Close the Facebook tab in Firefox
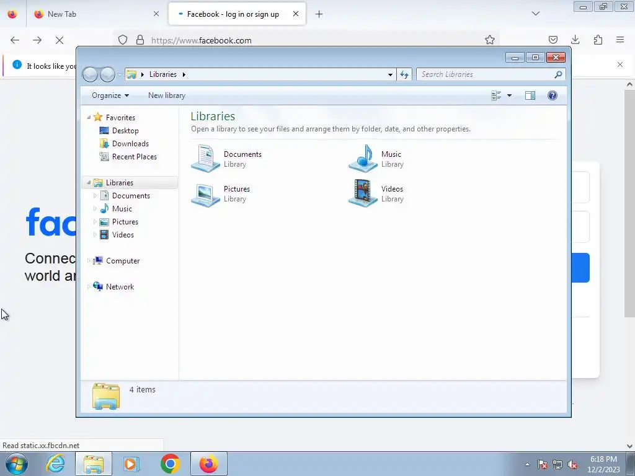This screenshot has width=635, height=476. tap(296, 14)
